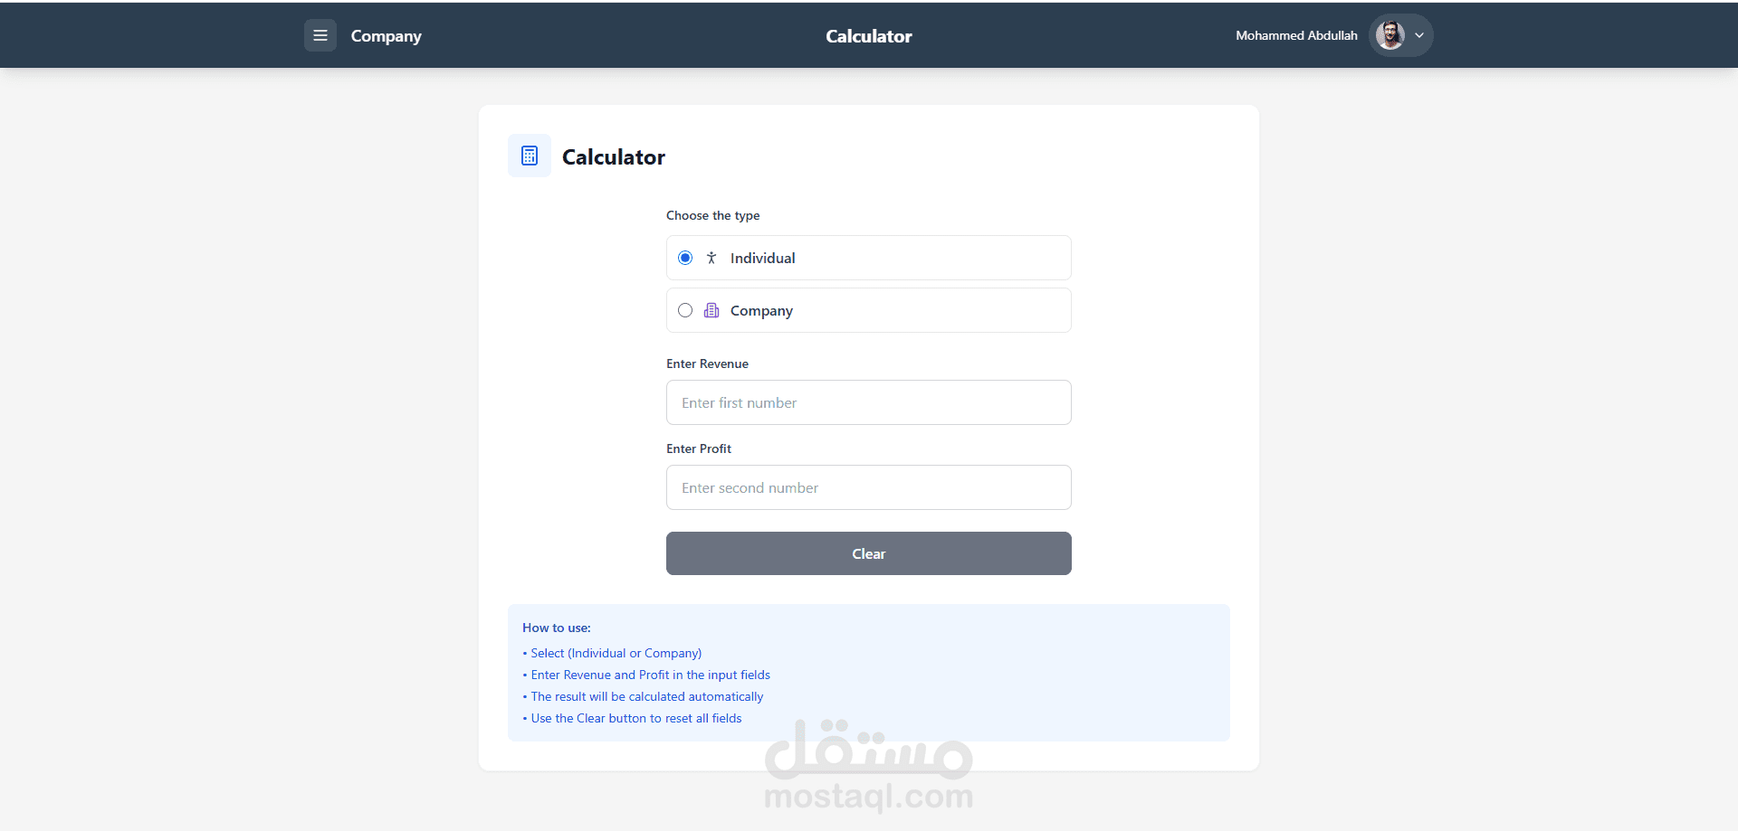The height and width of the screenshot is (831, 1738).
Task: Click the Calculator title in the top bar
Action: coord(869,36)
